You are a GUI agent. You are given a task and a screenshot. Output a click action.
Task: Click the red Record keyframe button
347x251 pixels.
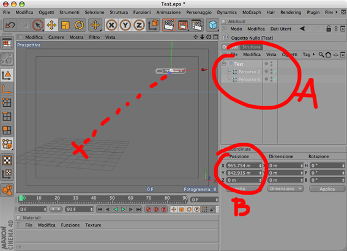point(149,209)
